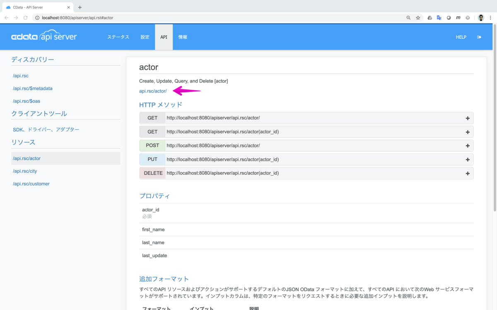Follow the api.rsc/actor/ link
This screenshot has width=497, height=310.
pyautogui.click(x=153, y=91)
